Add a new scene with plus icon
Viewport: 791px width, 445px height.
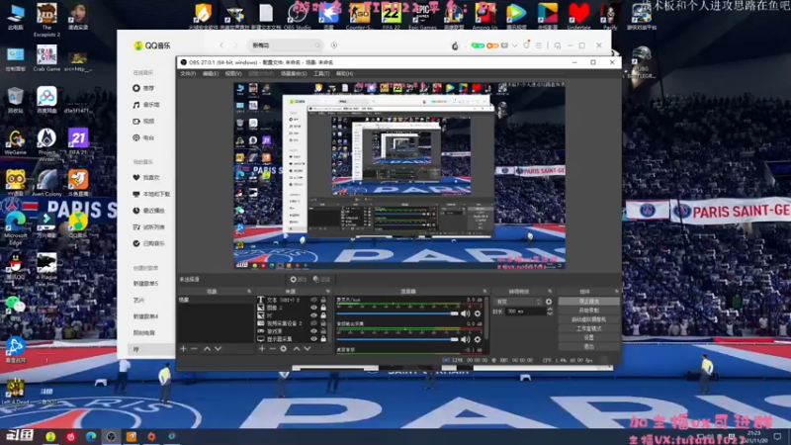[x=183, y=349]
